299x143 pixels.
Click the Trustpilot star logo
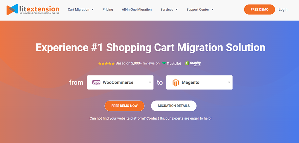click(164, 63)
